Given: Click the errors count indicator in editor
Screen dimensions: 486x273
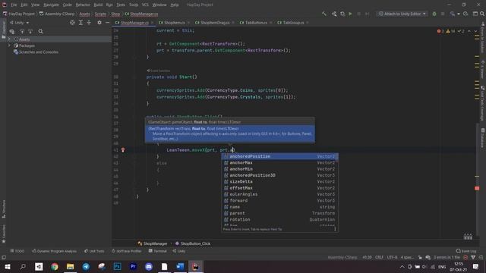Looking at the screenshot, I should (x=440, y=31).
